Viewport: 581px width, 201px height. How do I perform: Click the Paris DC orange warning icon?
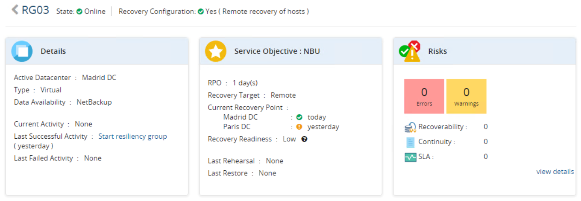click(x=299, y=127)
